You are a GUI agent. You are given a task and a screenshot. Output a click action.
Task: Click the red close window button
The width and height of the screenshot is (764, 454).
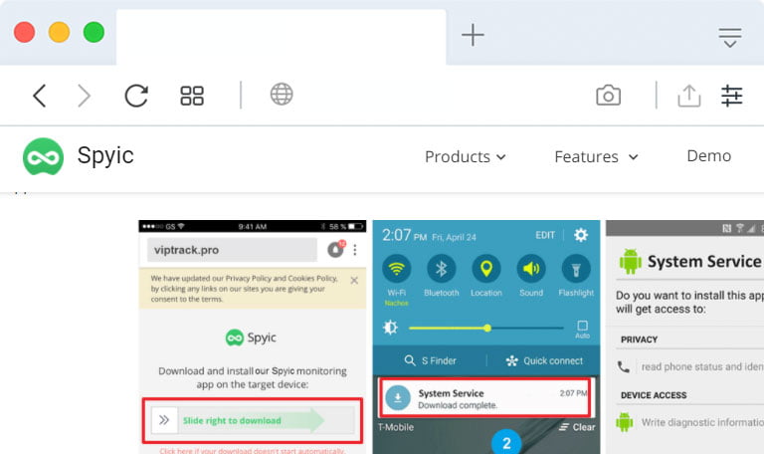(x=24, y=33)
